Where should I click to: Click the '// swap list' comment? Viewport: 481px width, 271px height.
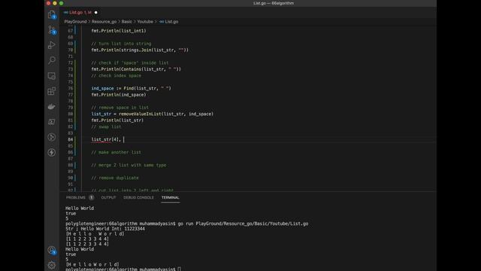pyautogui.click(x=106, y=127)
